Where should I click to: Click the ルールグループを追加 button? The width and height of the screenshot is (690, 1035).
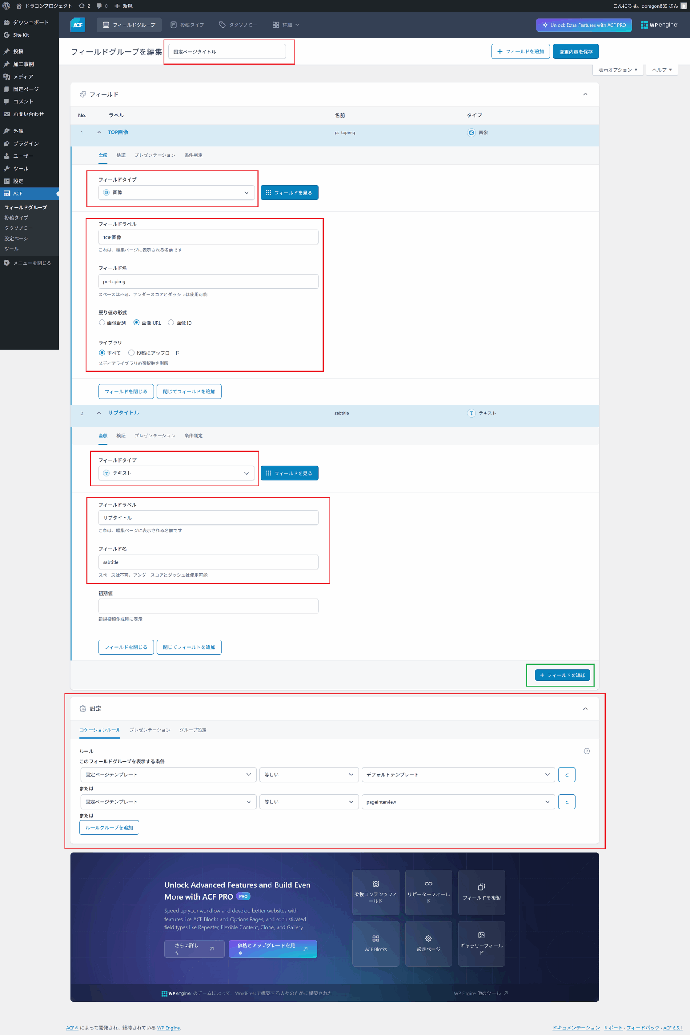coord(109,827)
